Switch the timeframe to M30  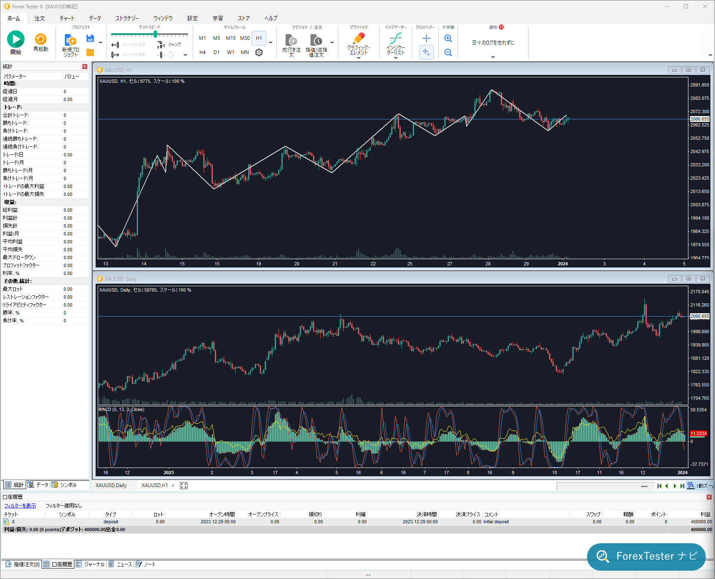pyautogui.click(x=245, y=38)
